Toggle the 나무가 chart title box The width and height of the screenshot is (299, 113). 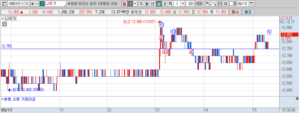3,19
